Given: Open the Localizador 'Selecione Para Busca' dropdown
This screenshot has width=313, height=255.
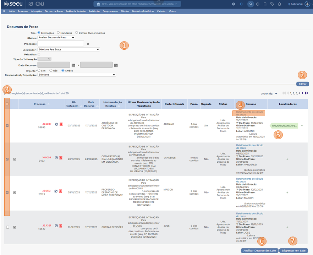Looking at the screenshot, I should click(68, 49).
